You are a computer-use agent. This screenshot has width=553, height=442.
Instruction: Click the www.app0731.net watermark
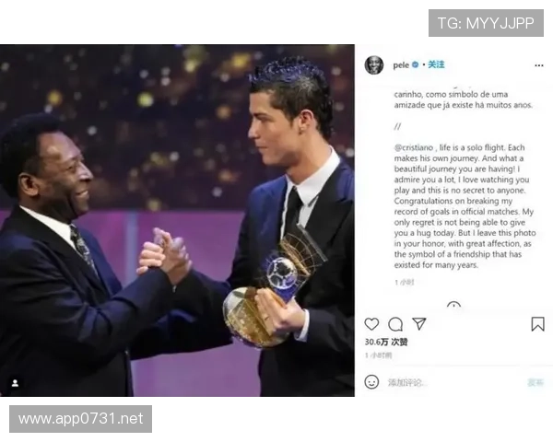81,419
